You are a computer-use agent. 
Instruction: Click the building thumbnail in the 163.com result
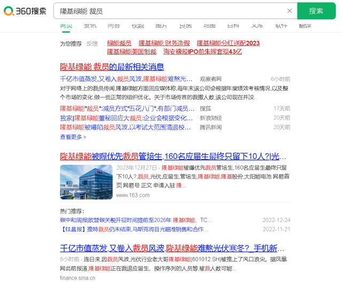[87, 182]
